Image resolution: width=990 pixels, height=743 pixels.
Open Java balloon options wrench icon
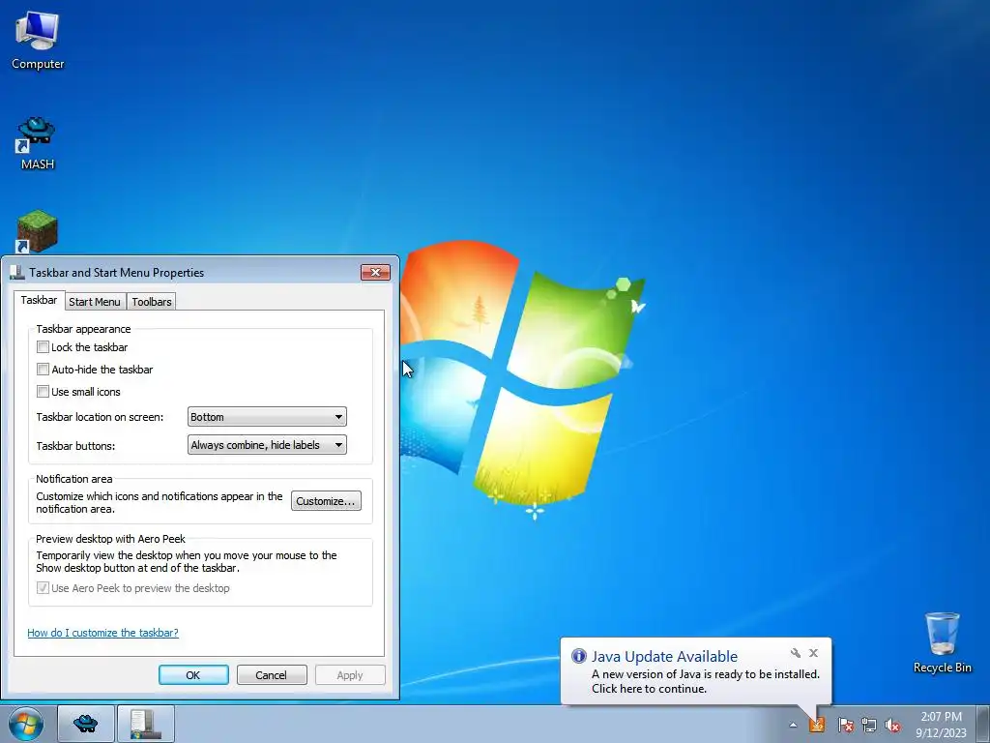[x=796, y=653]
